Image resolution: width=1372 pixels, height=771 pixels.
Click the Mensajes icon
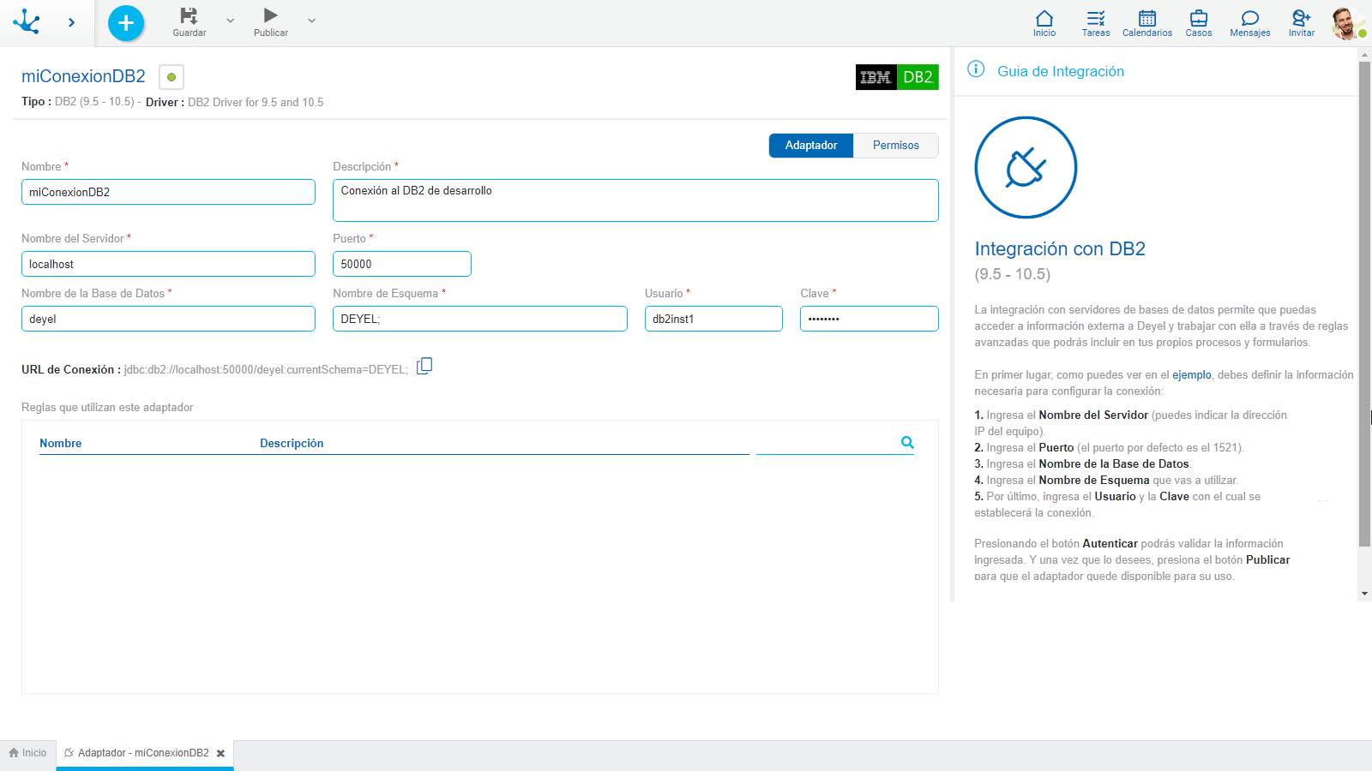pos(1249,21)
